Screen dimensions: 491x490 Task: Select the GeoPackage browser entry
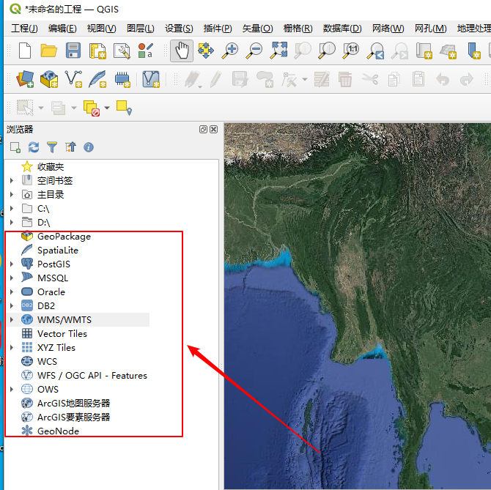[64, 237]
